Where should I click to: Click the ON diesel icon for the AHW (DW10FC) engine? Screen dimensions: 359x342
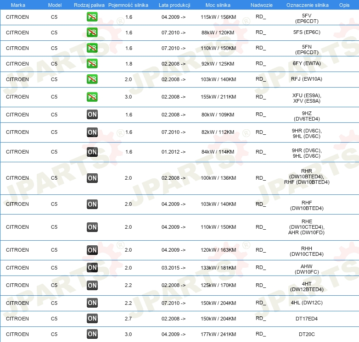tap(92, 268)
